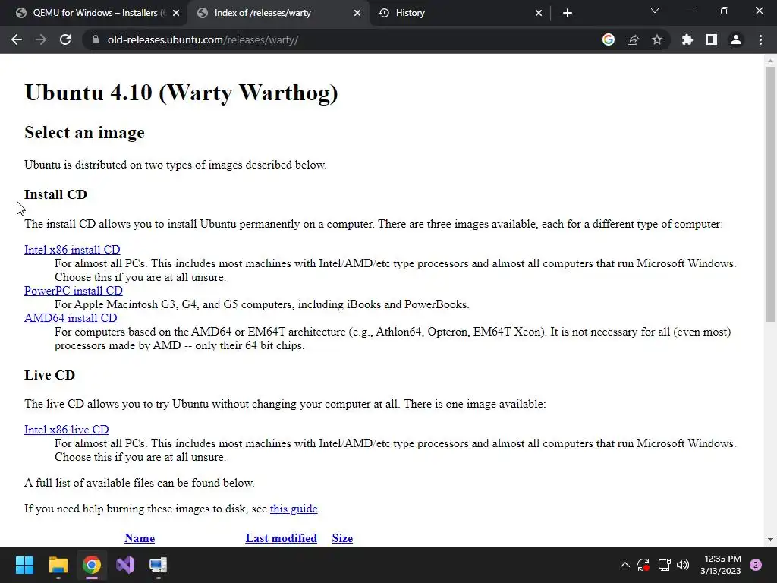Open the Chrome profile menu
Image resolution: width=777 pixels, height=583 pixels.
(736, 39)
